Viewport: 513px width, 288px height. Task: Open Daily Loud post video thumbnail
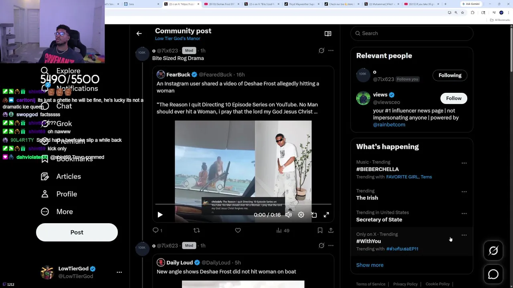[243, 284]
